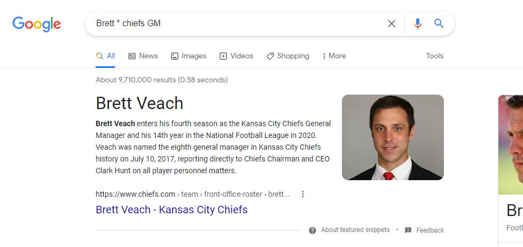Select the All results tab
523x247 pixels.
[x=105, y=56]
